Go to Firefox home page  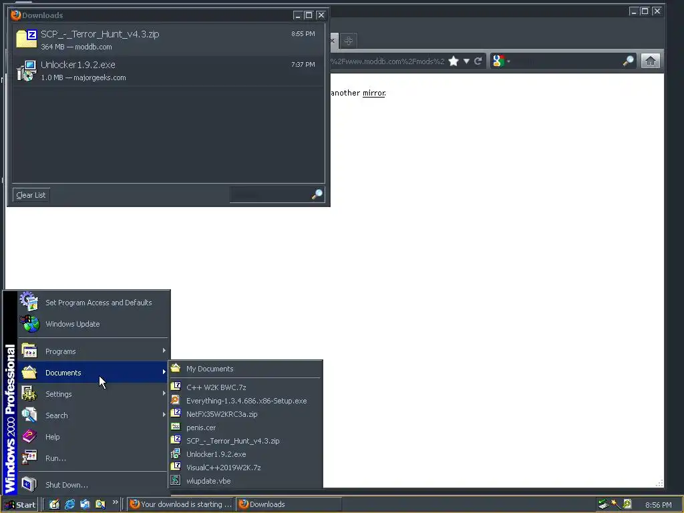(650, 61)
